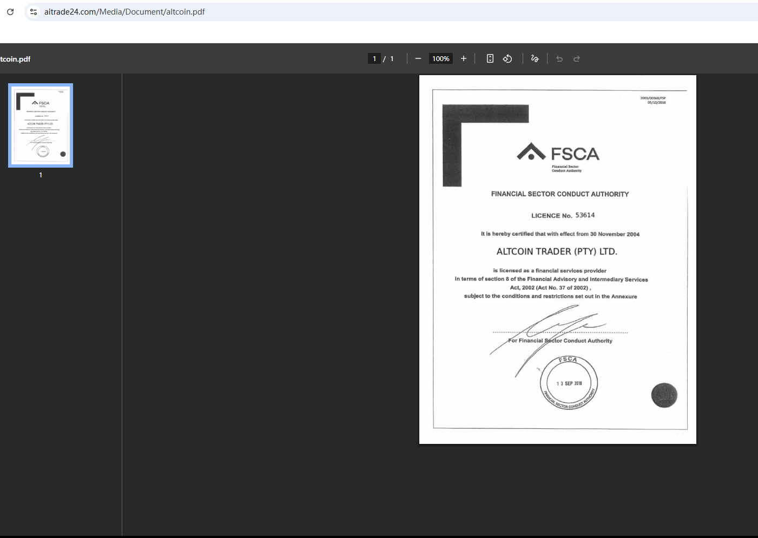This screenshot has height=538, width=758.
Task: Toggle fit to page view
Action: click(490, 58)
